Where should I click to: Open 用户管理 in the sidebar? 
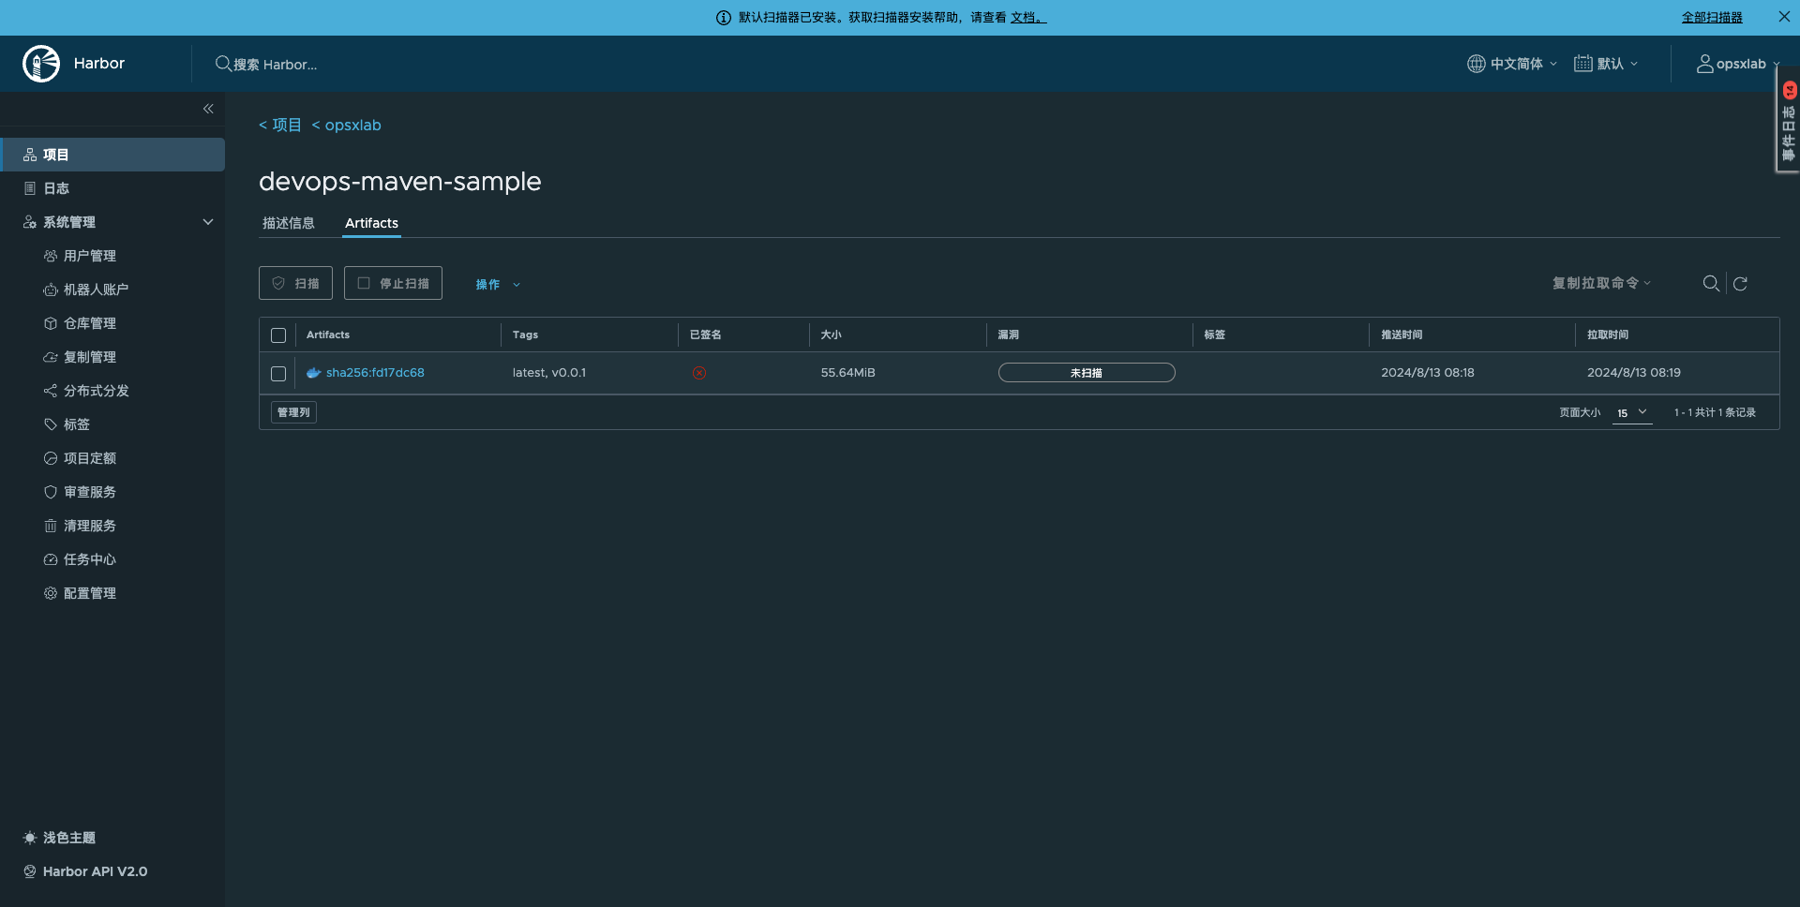pos(90,256)
